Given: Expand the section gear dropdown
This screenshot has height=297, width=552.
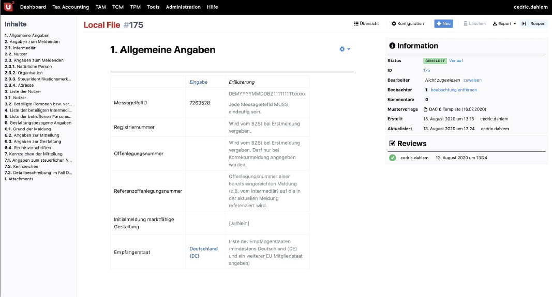Looking at the screenshot, I should tap(345, 49).
